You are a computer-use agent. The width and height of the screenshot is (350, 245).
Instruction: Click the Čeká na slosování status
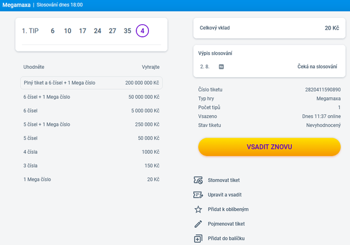[x=317, y=66]
